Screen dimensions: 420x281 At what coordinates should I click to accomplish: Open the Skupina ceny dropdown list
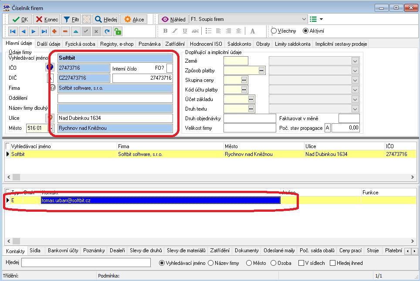[355, 80]
